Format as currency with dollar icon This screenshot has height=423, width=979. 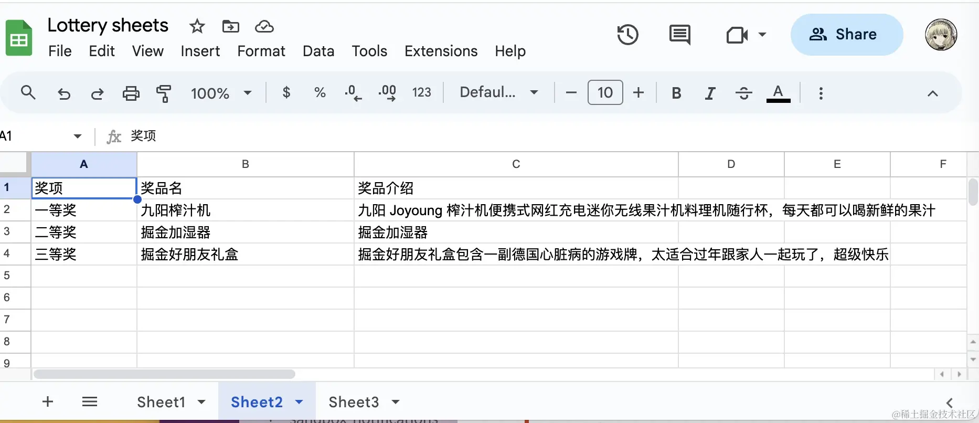286,93
